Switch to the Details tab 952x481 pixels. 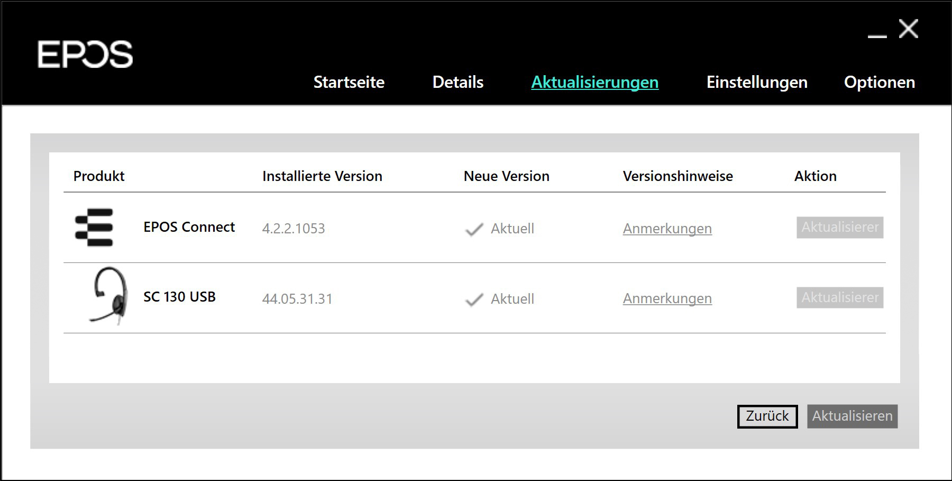point(457,82)
